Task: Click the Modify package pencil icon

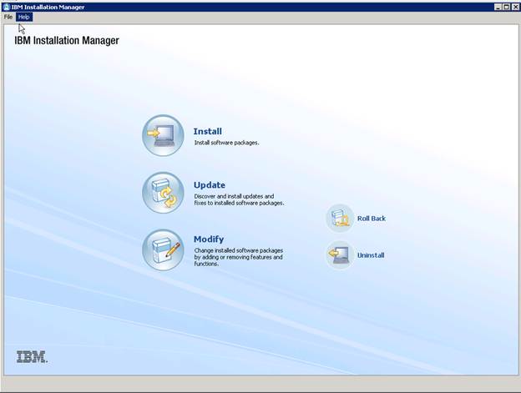Action: pos(163,249)
